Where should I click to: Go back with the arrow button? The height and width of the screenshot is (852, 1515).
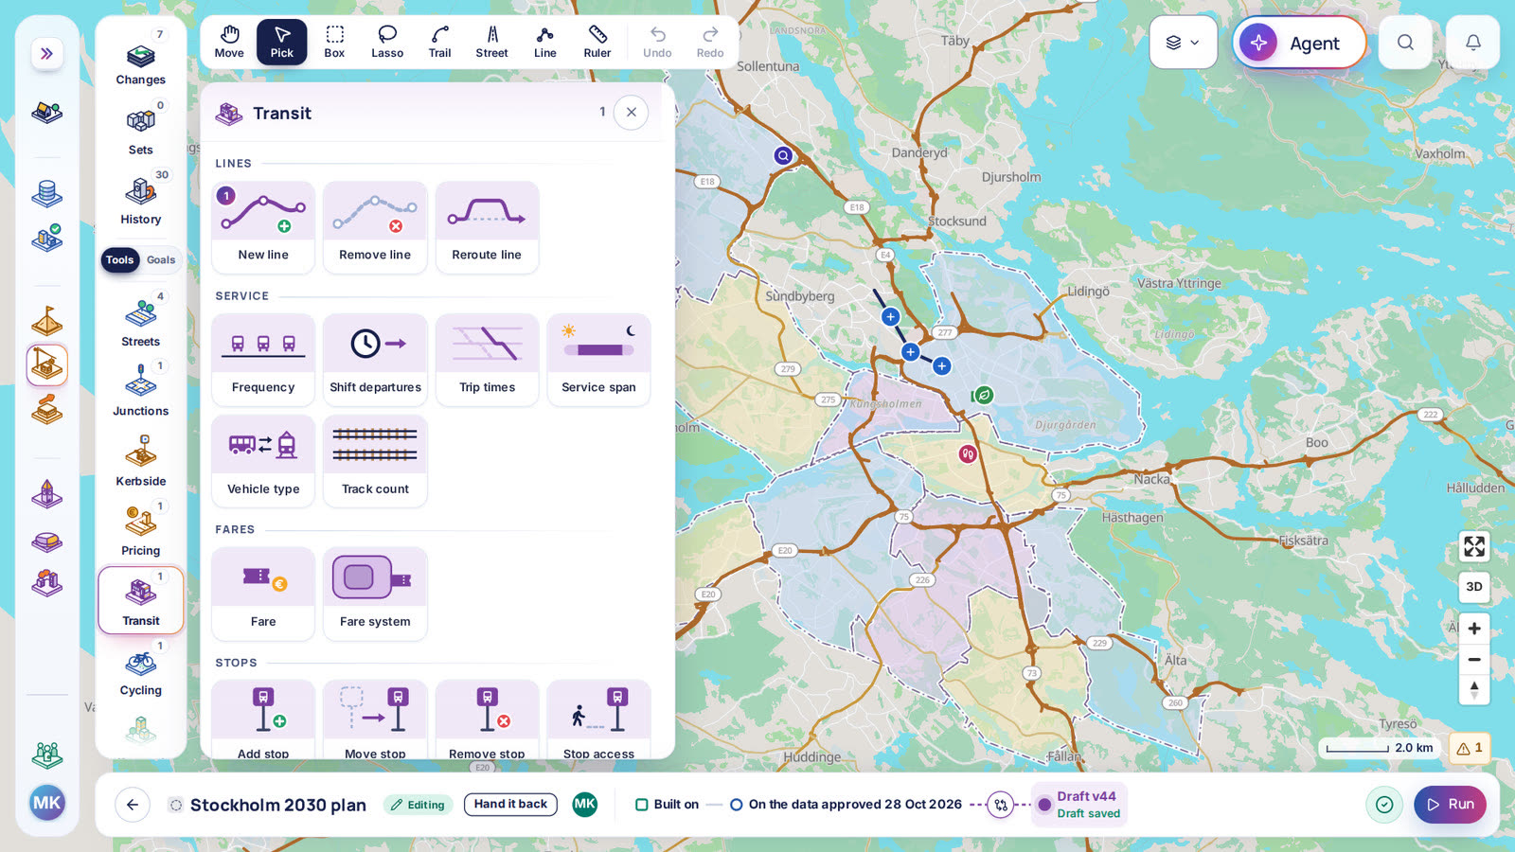[133, 805]
